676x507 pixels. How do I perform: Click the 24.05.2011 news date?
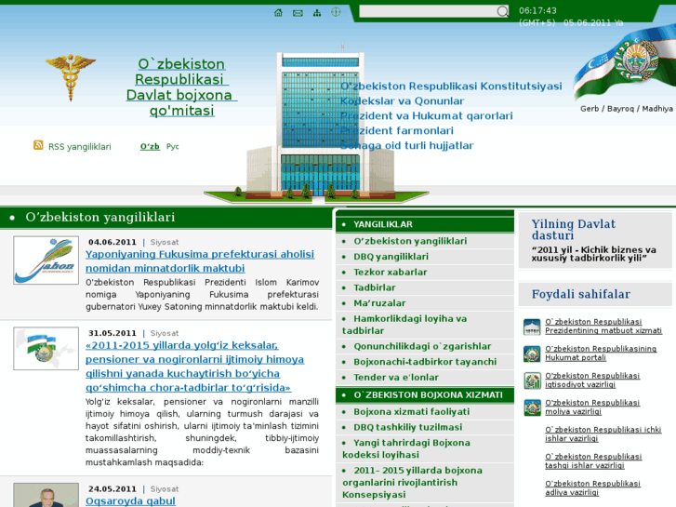pos(113,489)
